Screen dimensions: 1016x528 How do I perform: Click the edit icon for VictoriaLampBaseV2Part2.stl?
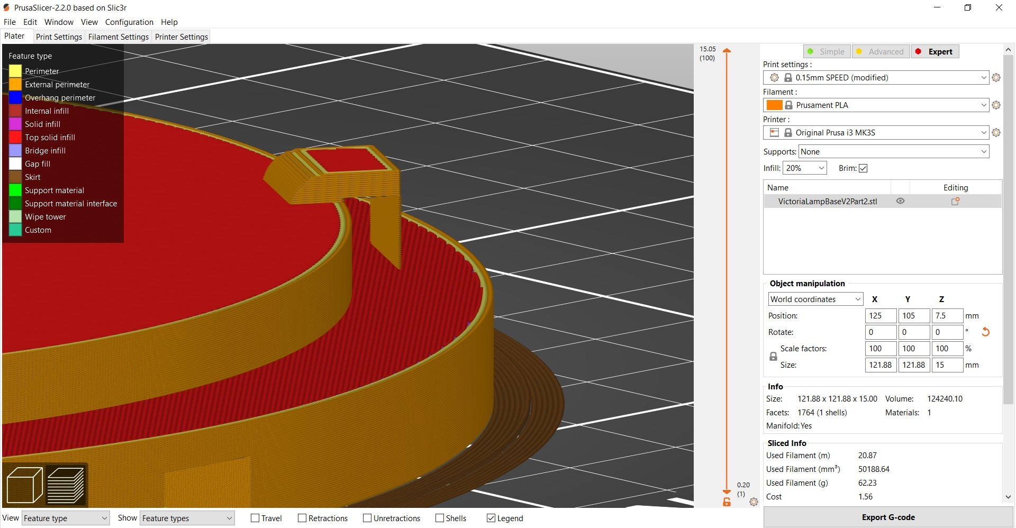(955, 202)
